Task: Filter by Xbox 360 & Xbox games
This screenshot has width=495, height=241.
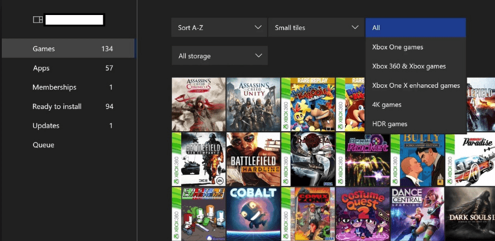Action: tap(416, 66)
